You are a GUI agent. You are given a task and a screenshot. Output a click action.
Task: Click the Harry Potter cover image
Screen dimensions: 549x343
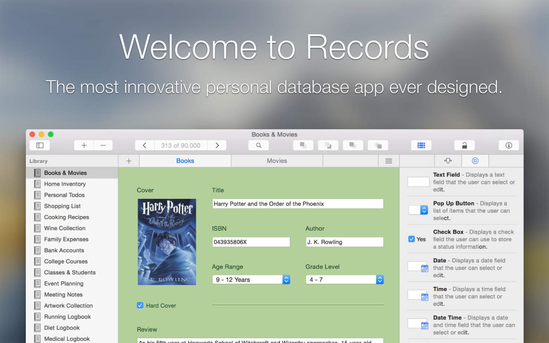[167, 242]
